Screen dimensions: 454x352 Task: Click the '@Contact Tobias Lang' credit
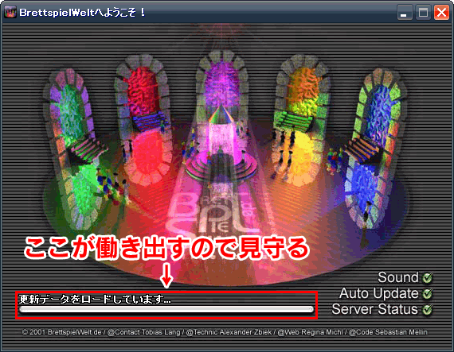pyautogui.click(x=143, y=332)
